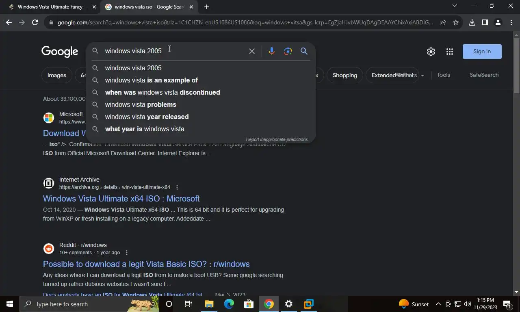The height and width of the screenshot is (312, 520).
Task: Click the Chrome address bar URL
Action: (x=245, y=22)
